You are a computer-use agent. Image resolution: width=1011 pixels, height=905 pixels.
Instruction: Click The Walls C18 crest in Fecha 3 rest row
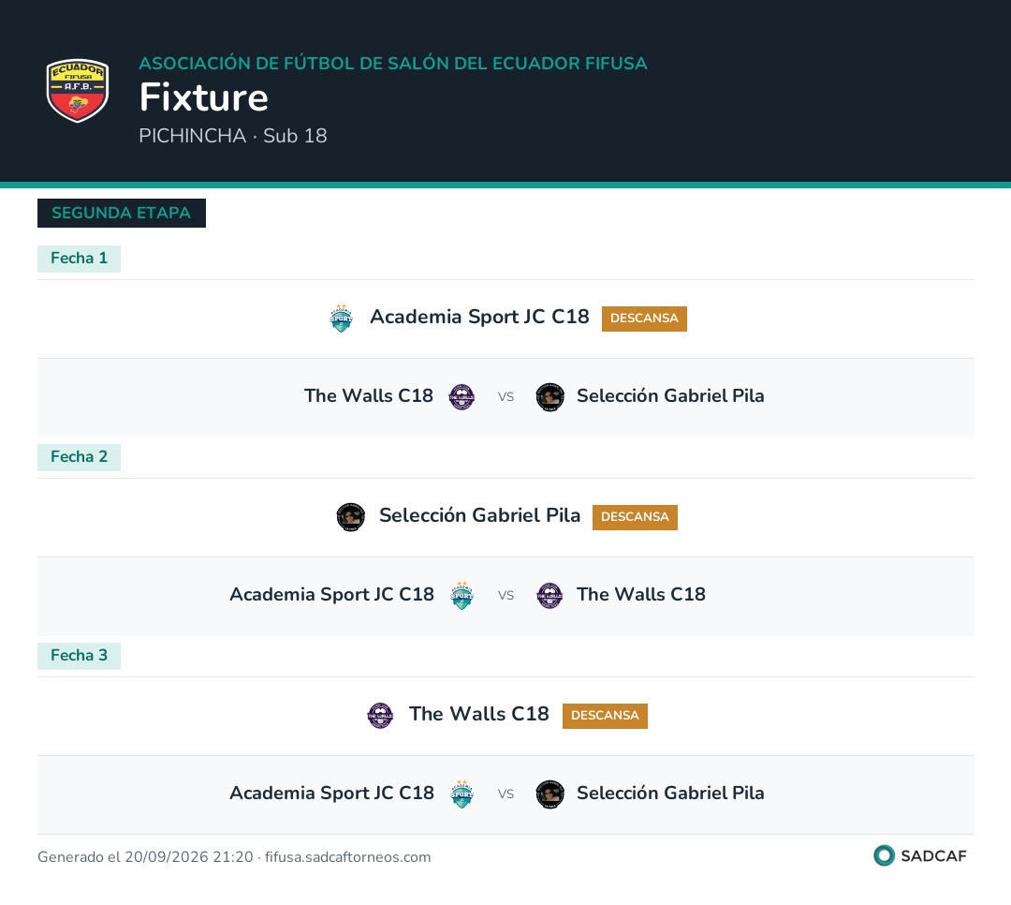[x=380, y=715]
